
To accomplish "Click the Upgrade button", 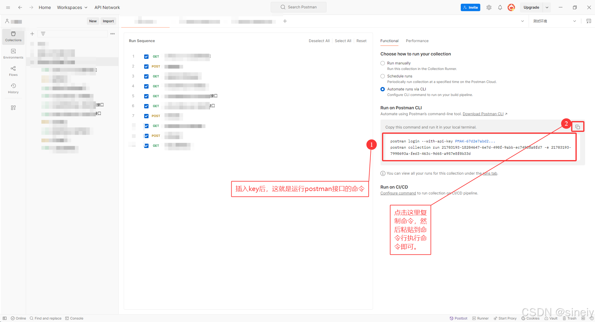I will coord(531,7).
